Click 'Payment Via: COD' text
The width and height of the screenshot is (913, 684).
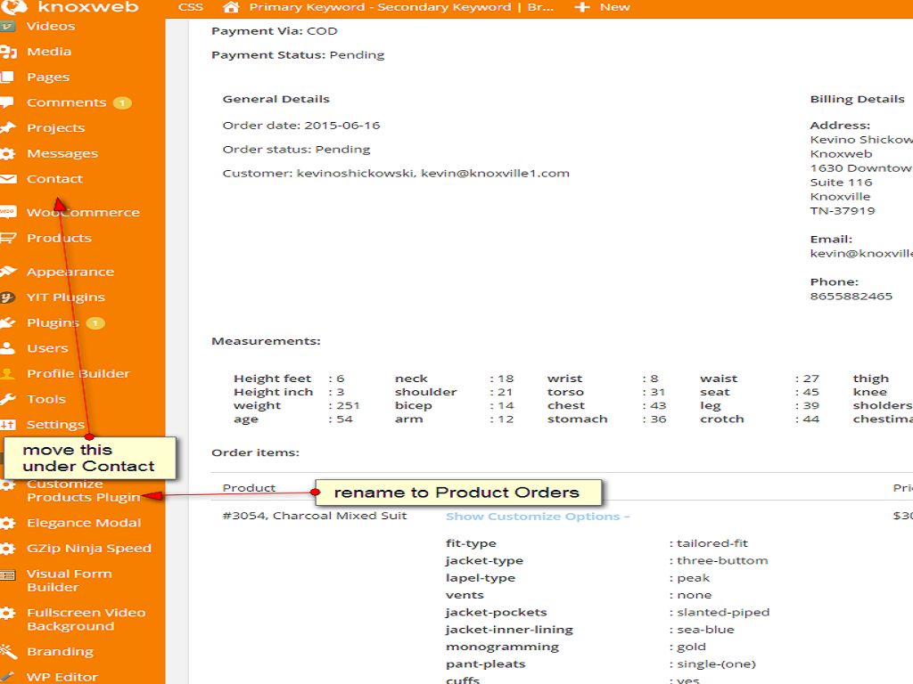pos(275,31)
